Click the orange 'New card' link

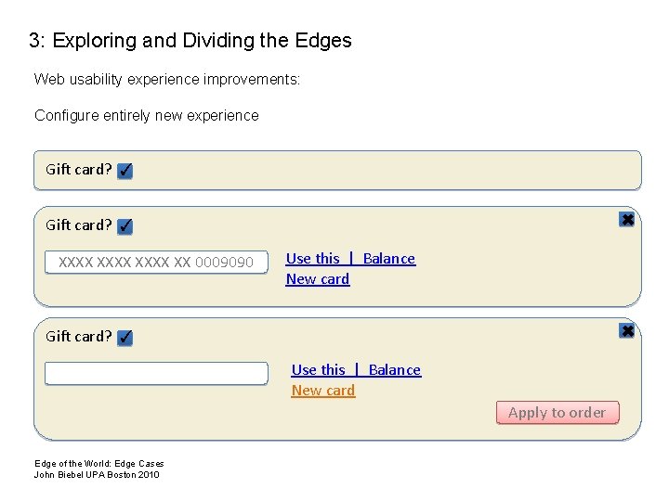[x=323, y=391]
